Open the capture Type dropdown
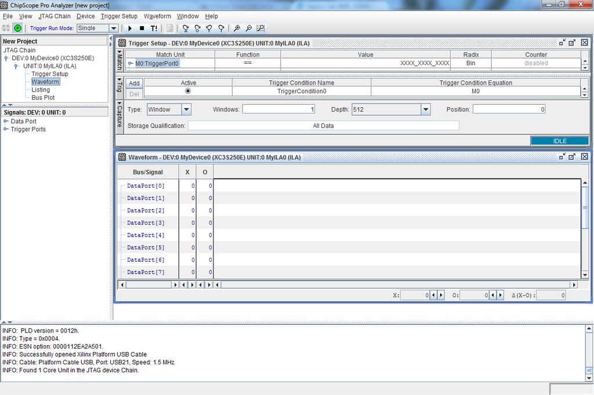594x395 pixels. click(x=186, y=109)
